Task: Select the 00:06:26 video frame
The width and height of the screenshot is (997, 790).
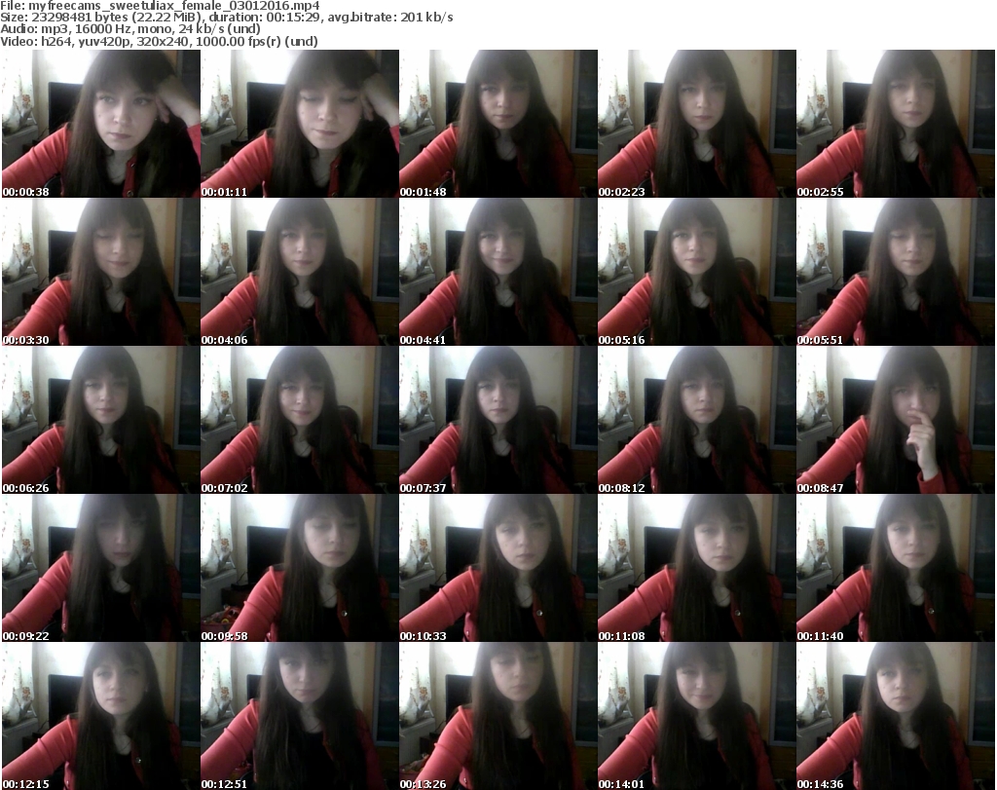Action: [101, 420]
